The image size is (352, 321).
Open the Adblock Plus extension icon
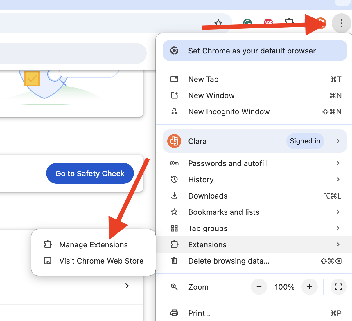[x=268, y=23]
